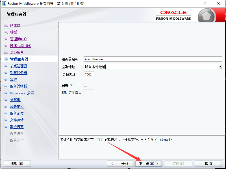The height and width of the screenshot is (169, 226).
Task: Click the 监听地址 combo box field
Action: pos(151,67)
